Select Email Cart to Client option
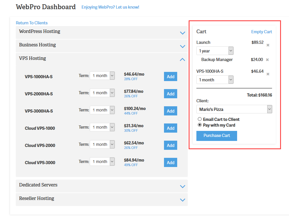This screenshot has width=289, height=222. [x=200, y=119]
